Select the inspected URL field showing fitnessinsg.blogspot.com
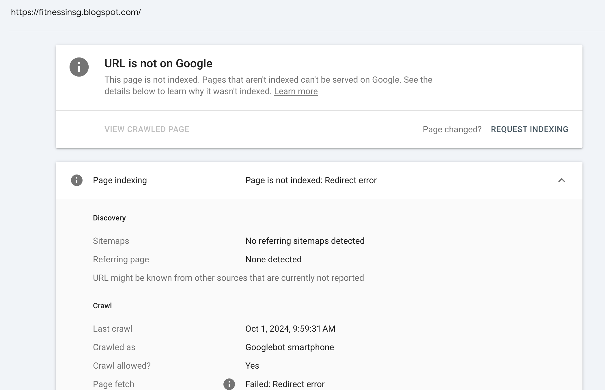The image size is (605, 390). (x=76, y=12)
